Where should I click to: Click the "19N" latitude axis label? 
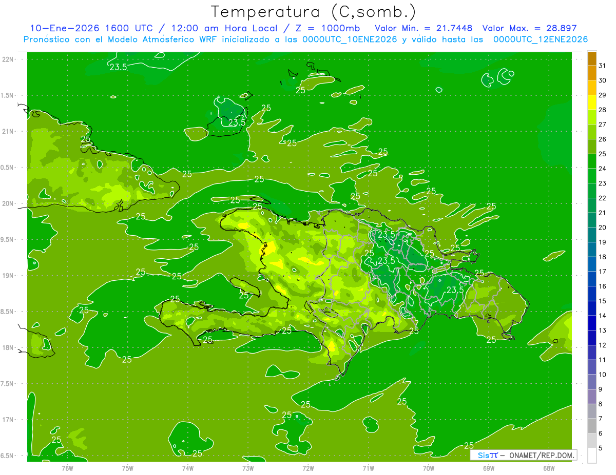click(8, 275)
